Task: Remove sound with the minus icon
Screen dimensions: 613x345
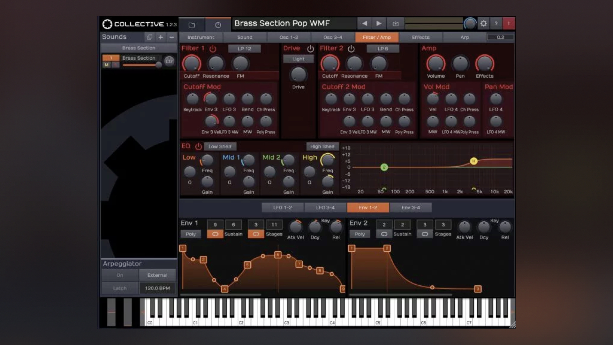Action: 172,37
